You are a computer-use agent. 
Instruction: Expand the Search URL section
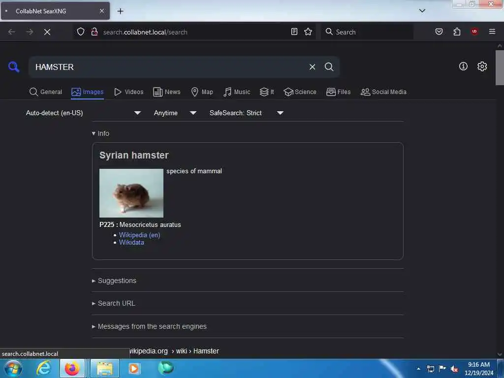tap(114, 303)
